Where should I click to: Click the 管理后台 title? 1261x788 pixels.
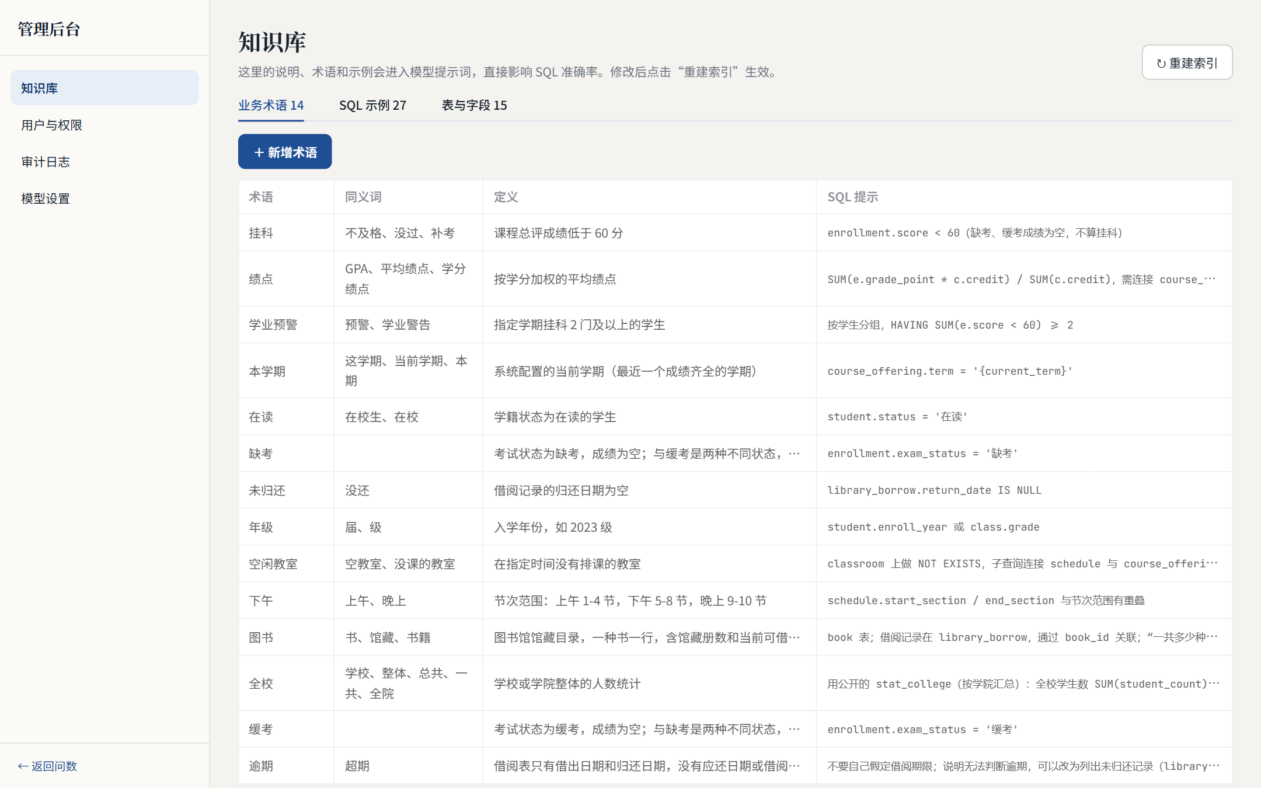(49, 29)
